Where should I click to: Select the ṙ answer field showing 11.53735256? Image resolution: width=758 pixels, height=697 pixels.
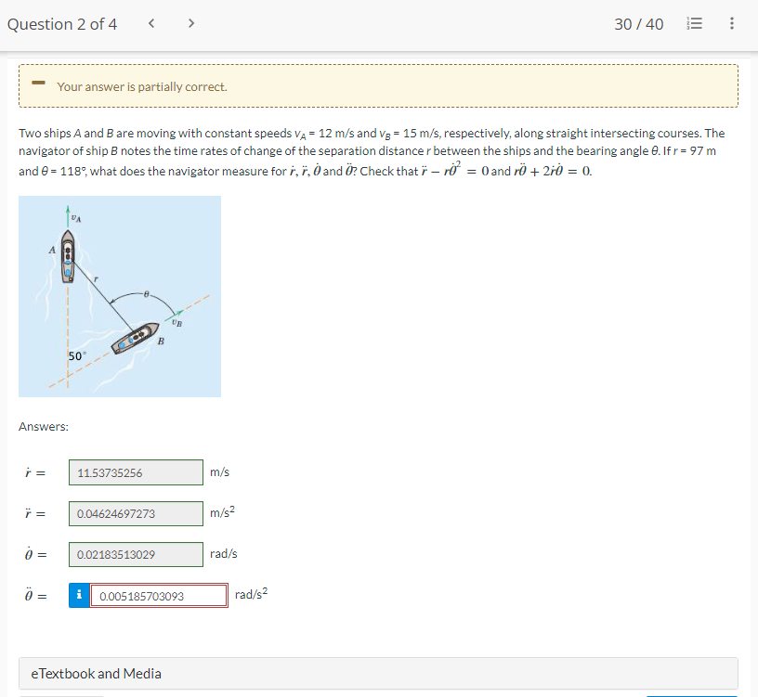(135, 472)
